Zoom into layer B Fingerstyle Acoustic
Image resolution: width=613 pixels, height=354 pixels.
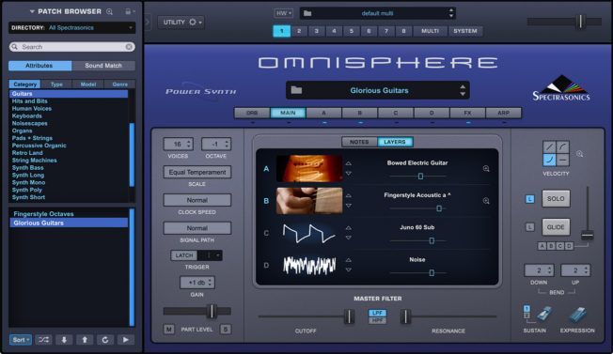(486, 201)
